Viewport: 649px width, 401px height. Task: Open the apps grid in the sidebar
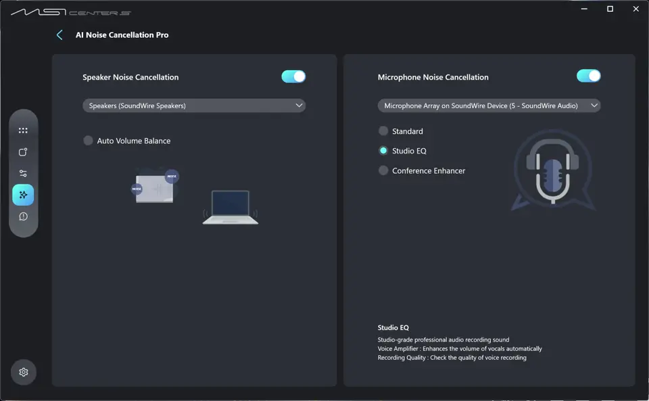23,131
